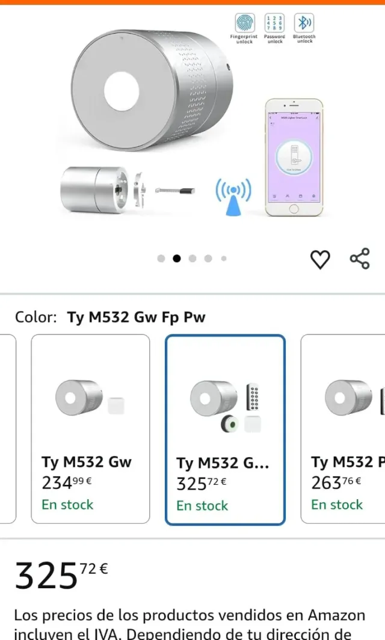Select the Ty M532 Gw color option
Screen dimensions: 385x640
pyautogui.click(x=90, y=428)
